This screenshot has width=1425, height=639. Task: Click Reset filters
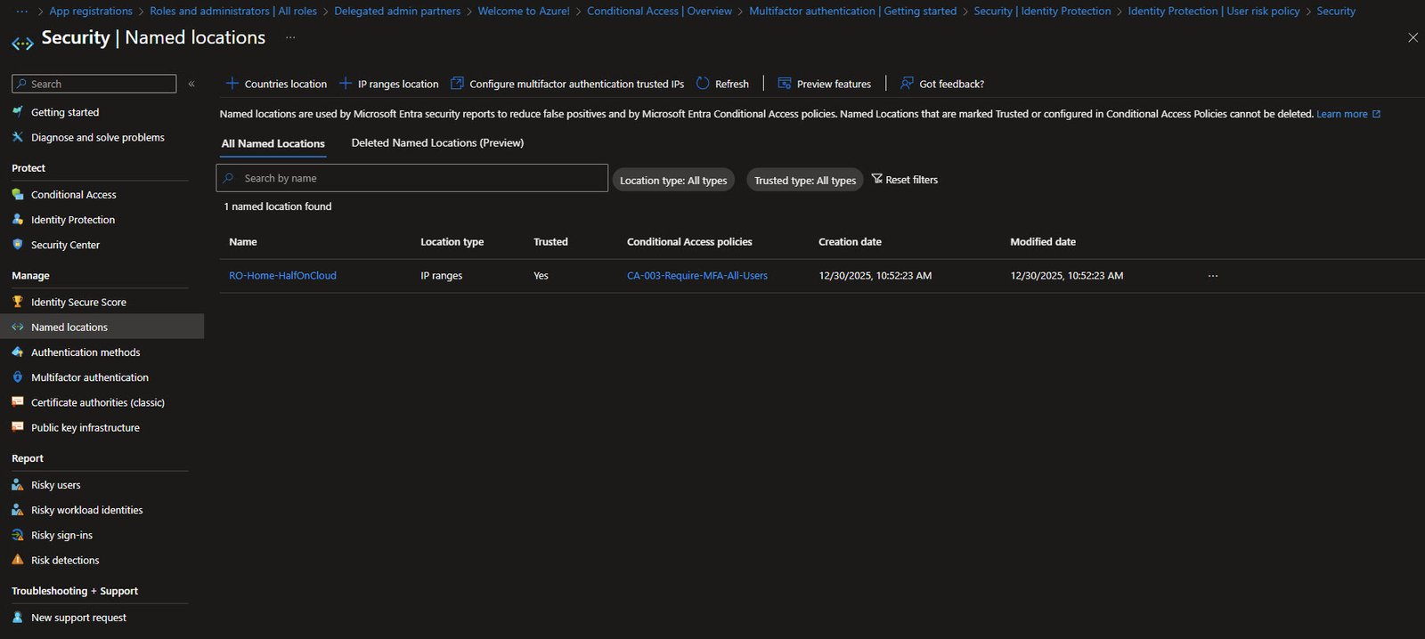[x=904, y=180]
